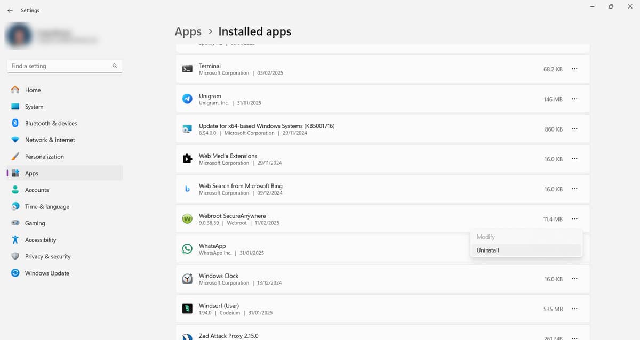Open more options for Unigram
Screen dimensions: 640x340
coord(574,99)
